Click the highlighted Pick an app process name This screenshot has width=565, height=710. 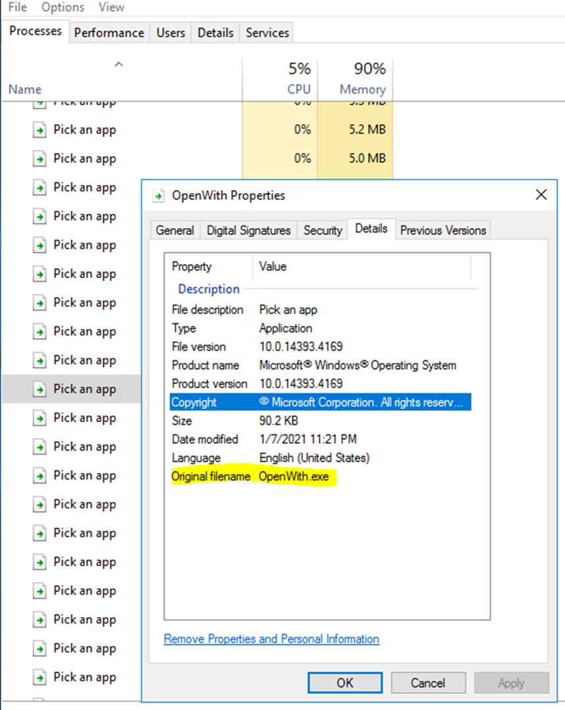tap(85, 389)
